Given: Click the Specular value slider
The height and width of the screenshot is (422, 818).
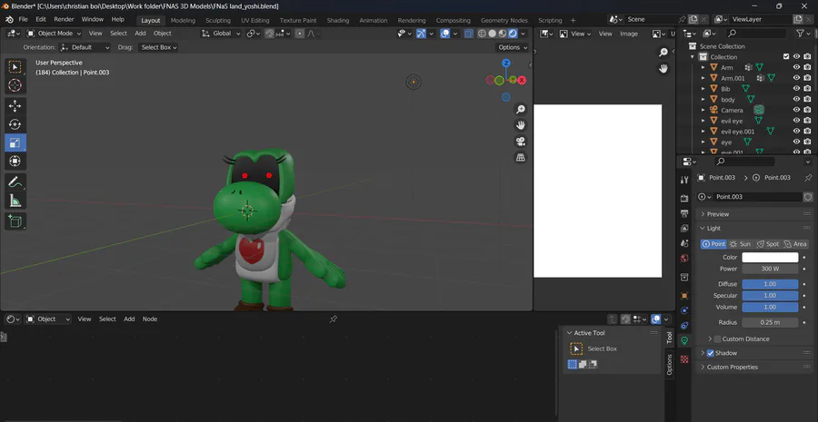Looking at the screenshot, I should (770, 296).
